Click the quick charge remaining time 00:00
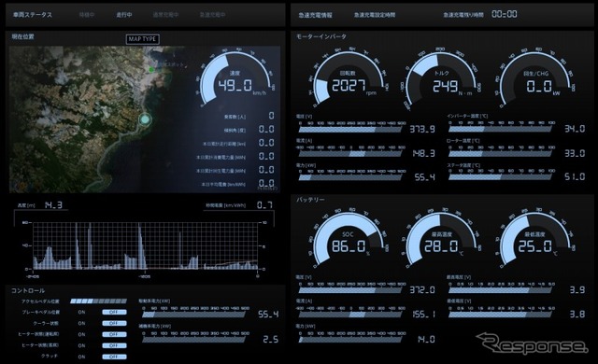 pos(505,15)
